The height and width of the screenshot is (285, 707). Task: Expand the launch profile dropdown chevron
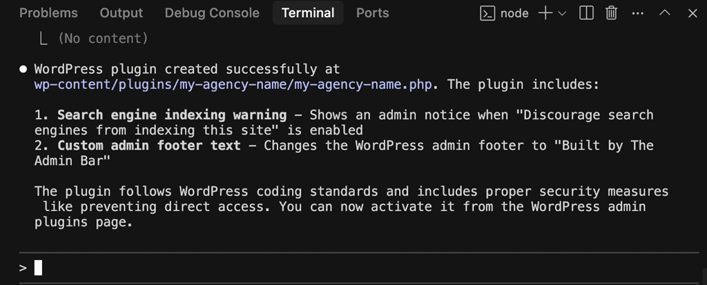point(562,14)
